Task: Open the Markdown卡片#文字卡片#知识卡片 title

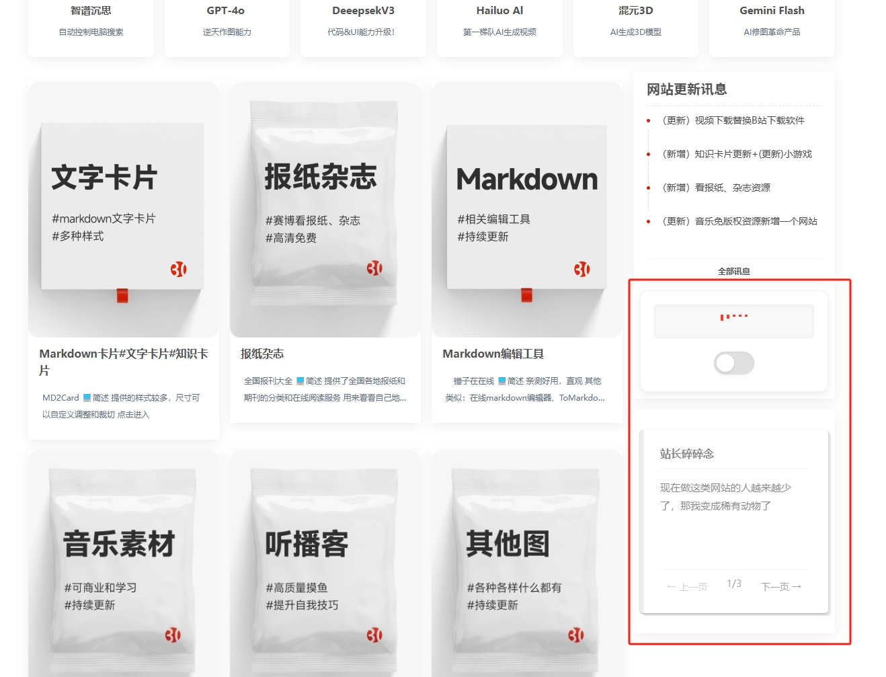Action: (124, 362)
